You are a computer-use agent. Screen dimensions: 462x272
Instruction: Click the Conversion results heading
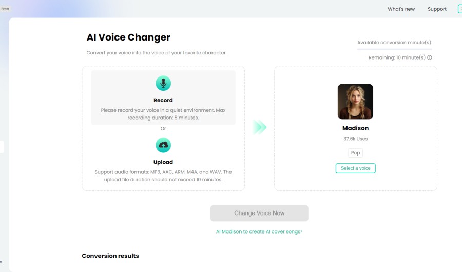point(110,256)
